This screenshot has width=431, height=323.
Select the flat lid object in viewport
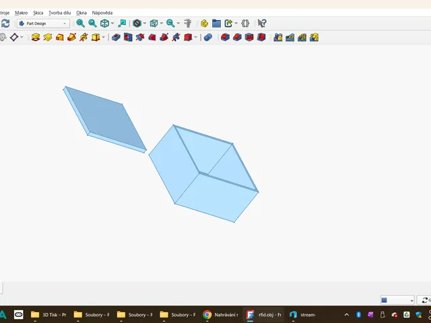(106, 118)
